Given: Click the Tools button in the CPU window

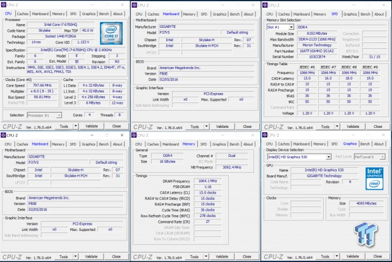Looking at the screenshot, I should point(64,126).
